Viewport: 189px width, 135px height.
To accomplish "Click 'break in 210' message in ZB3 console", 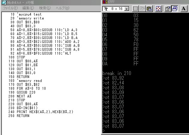I will (117, 73).
